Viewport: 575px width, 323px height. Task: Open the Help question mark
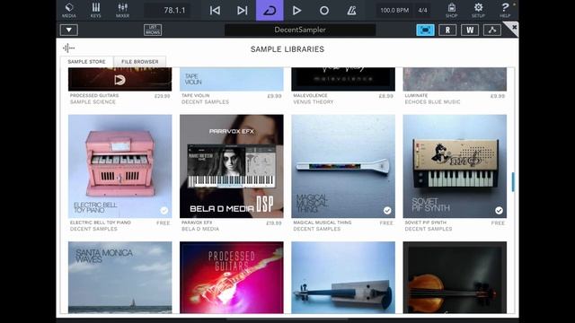pyautogui.click(x=505, y=10)
